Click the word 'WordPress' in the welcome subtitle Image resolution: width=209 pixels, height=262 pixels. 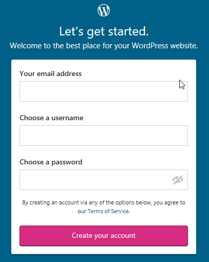click(x=150, y=46)
